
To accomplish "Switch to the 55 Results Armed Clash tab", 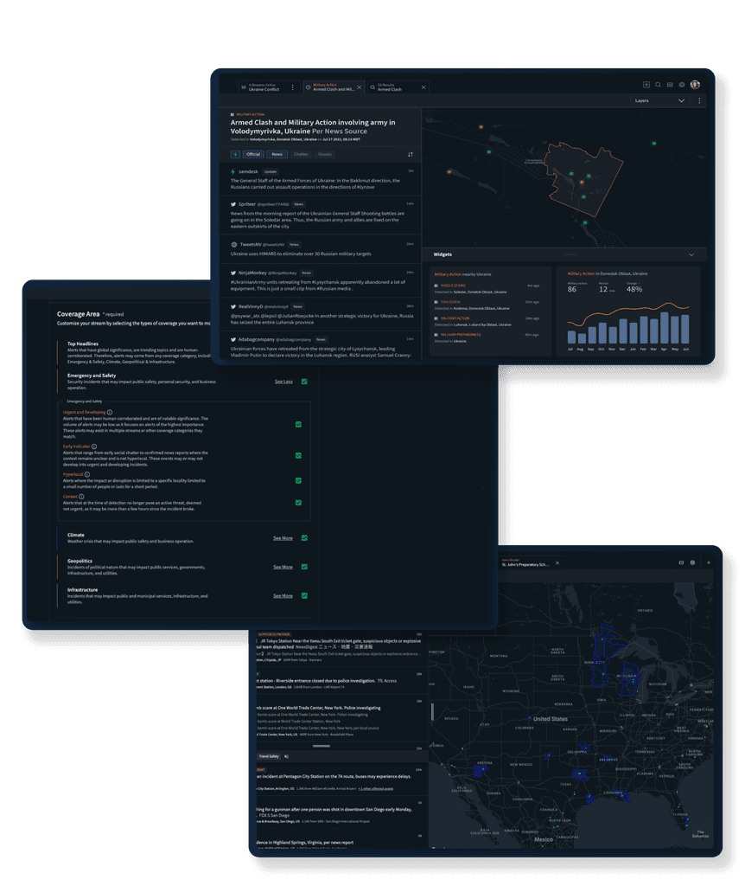I will tap(391, 87).
